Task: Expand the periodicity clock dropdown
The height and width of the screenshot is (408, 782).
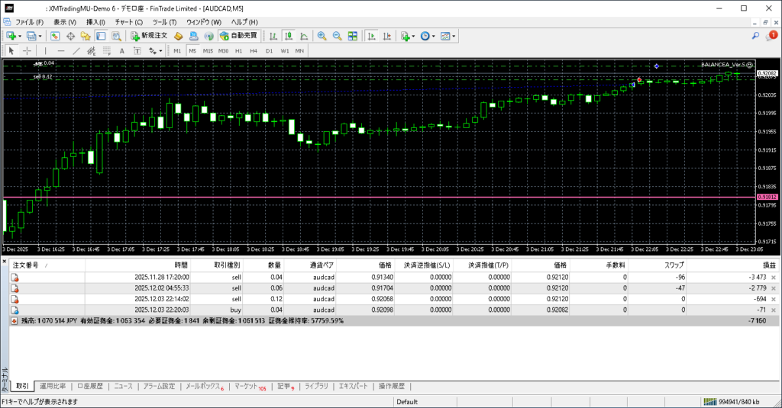Action: [435, 36]
